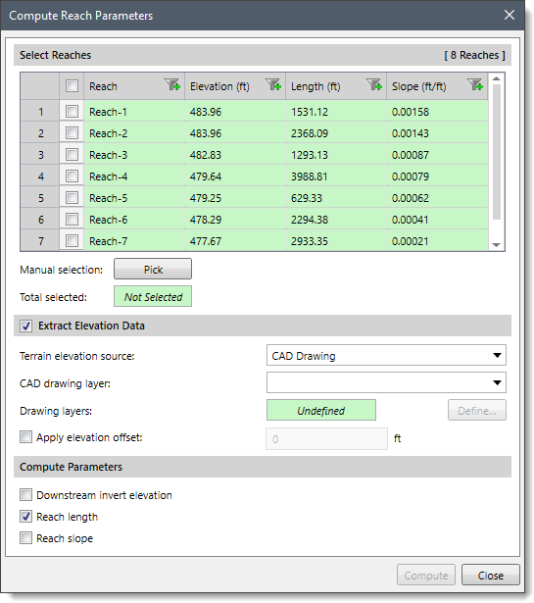Click elevation value 478.29
Screen dimensions: 534x603
206,220
